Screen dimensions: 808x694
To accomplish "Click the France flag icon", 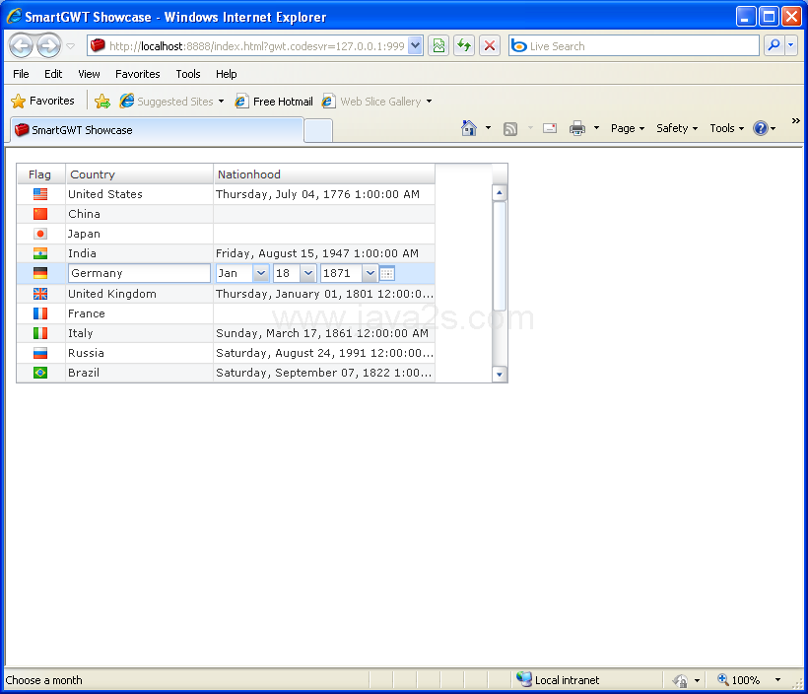I will [40, 313].
